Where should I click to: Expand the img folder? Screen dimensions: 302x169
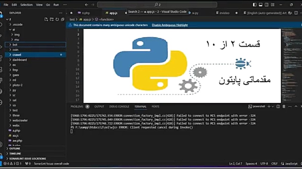(x=35, y=35)
